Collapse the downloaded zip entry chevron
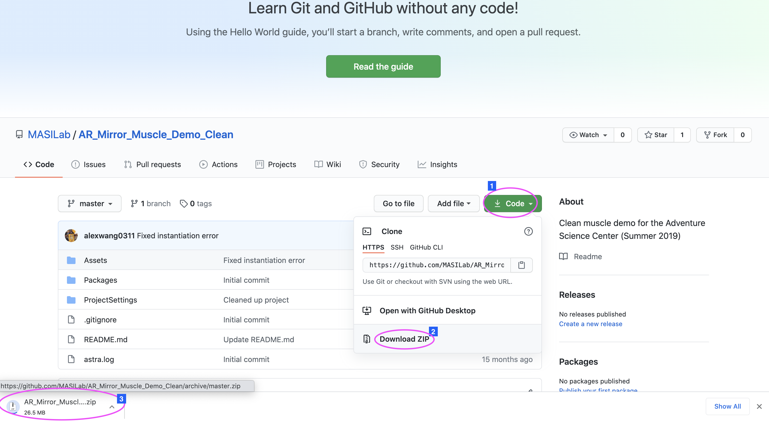This screenshot has width=769, height=422. (112, 406)
